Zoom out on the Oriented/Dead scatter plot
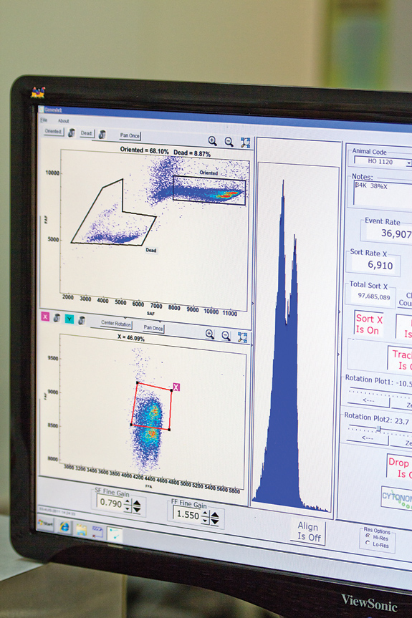This screenshot has height=618, width=412. point(229,142)
